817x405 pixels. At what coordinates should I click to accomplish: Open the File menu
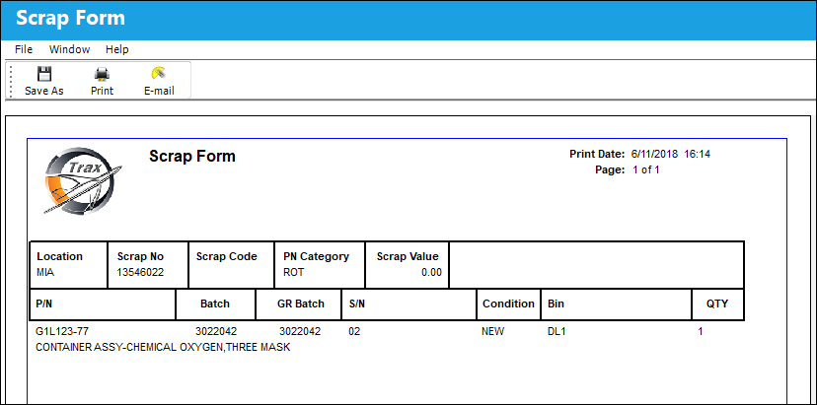tap(24, 49)
